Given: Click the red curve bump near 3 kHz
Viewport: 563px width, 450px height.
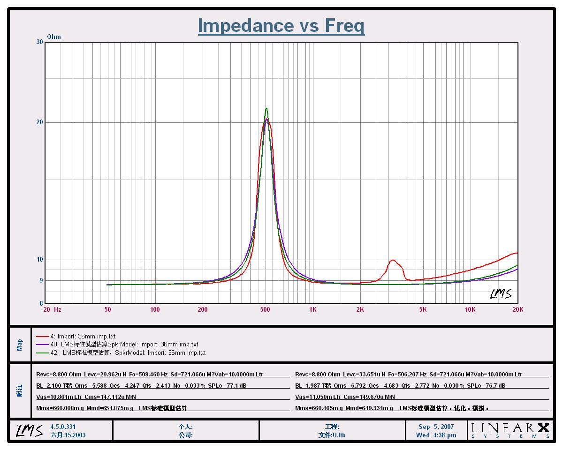Looking at the screenshot, I should (x=392, y=260).
